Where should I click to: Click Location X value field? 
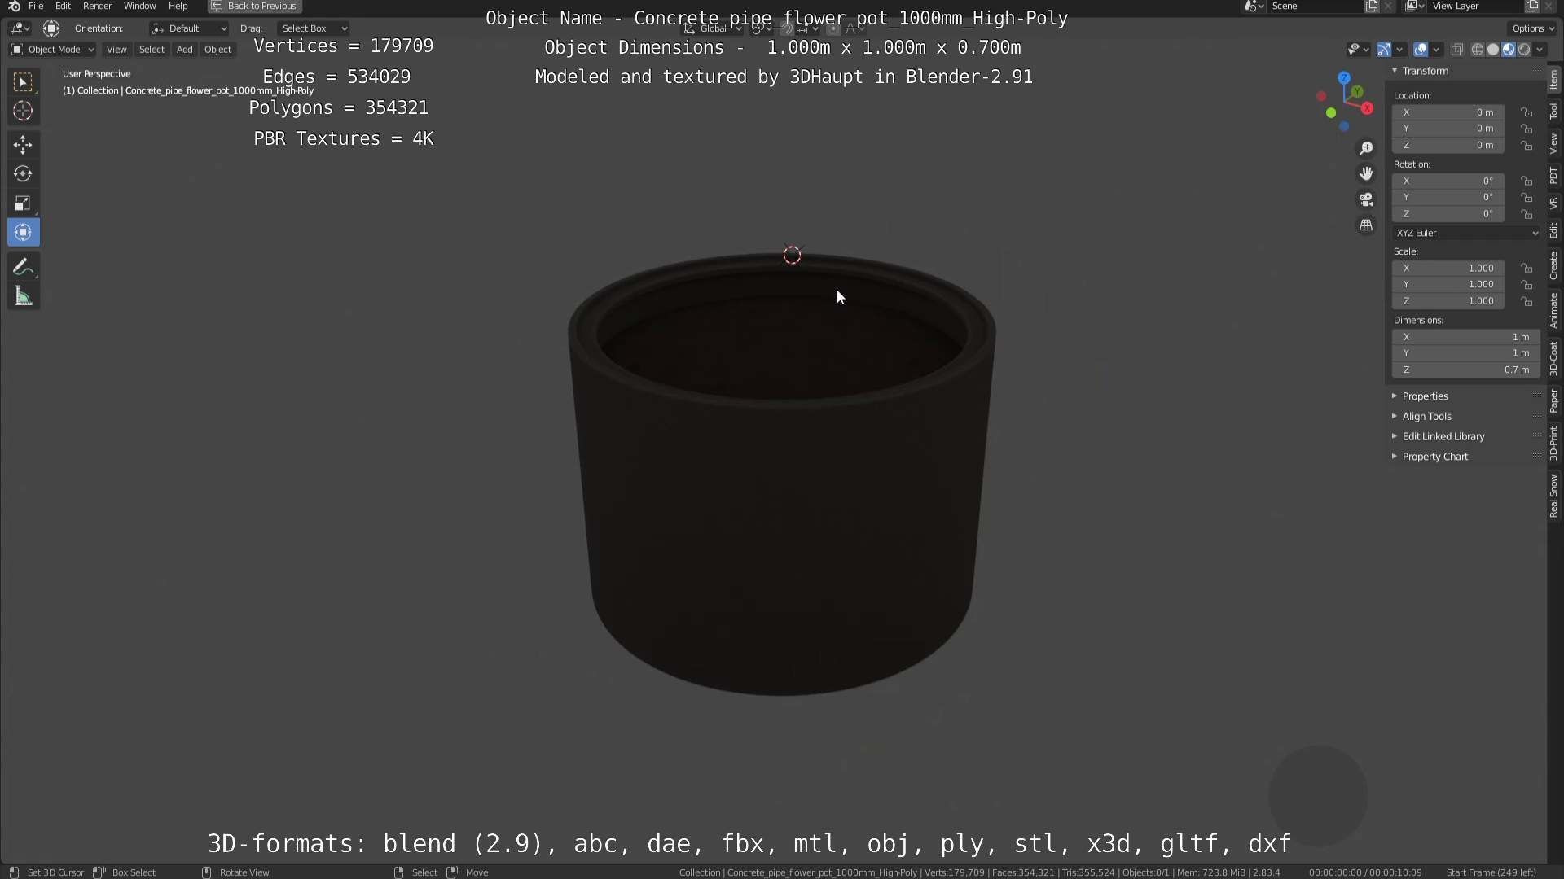pos(1448,112)
